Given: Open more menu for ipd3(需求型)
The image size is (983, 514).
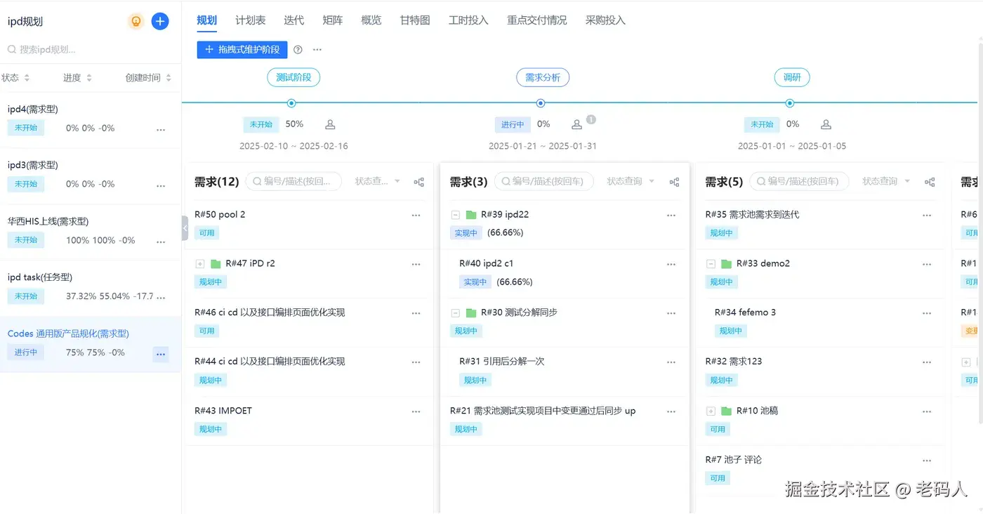Looking at the screenshot, I should (x=161, y=186).
